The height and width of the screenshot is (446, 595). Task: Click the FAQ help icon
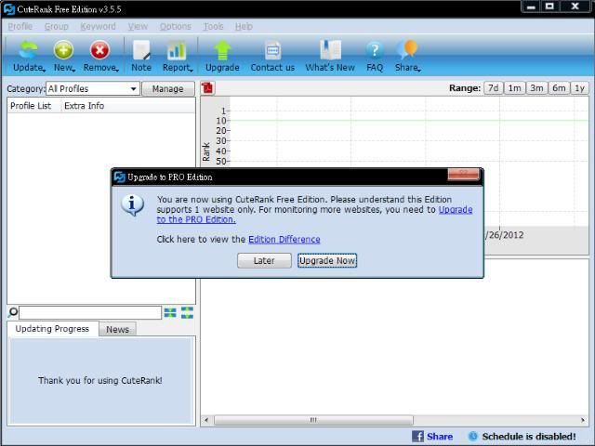375,51
